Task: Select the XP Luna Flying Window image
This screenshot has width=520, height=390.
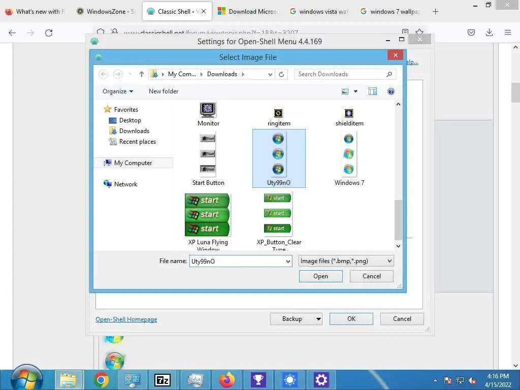Action: click(x=208, y=220)
